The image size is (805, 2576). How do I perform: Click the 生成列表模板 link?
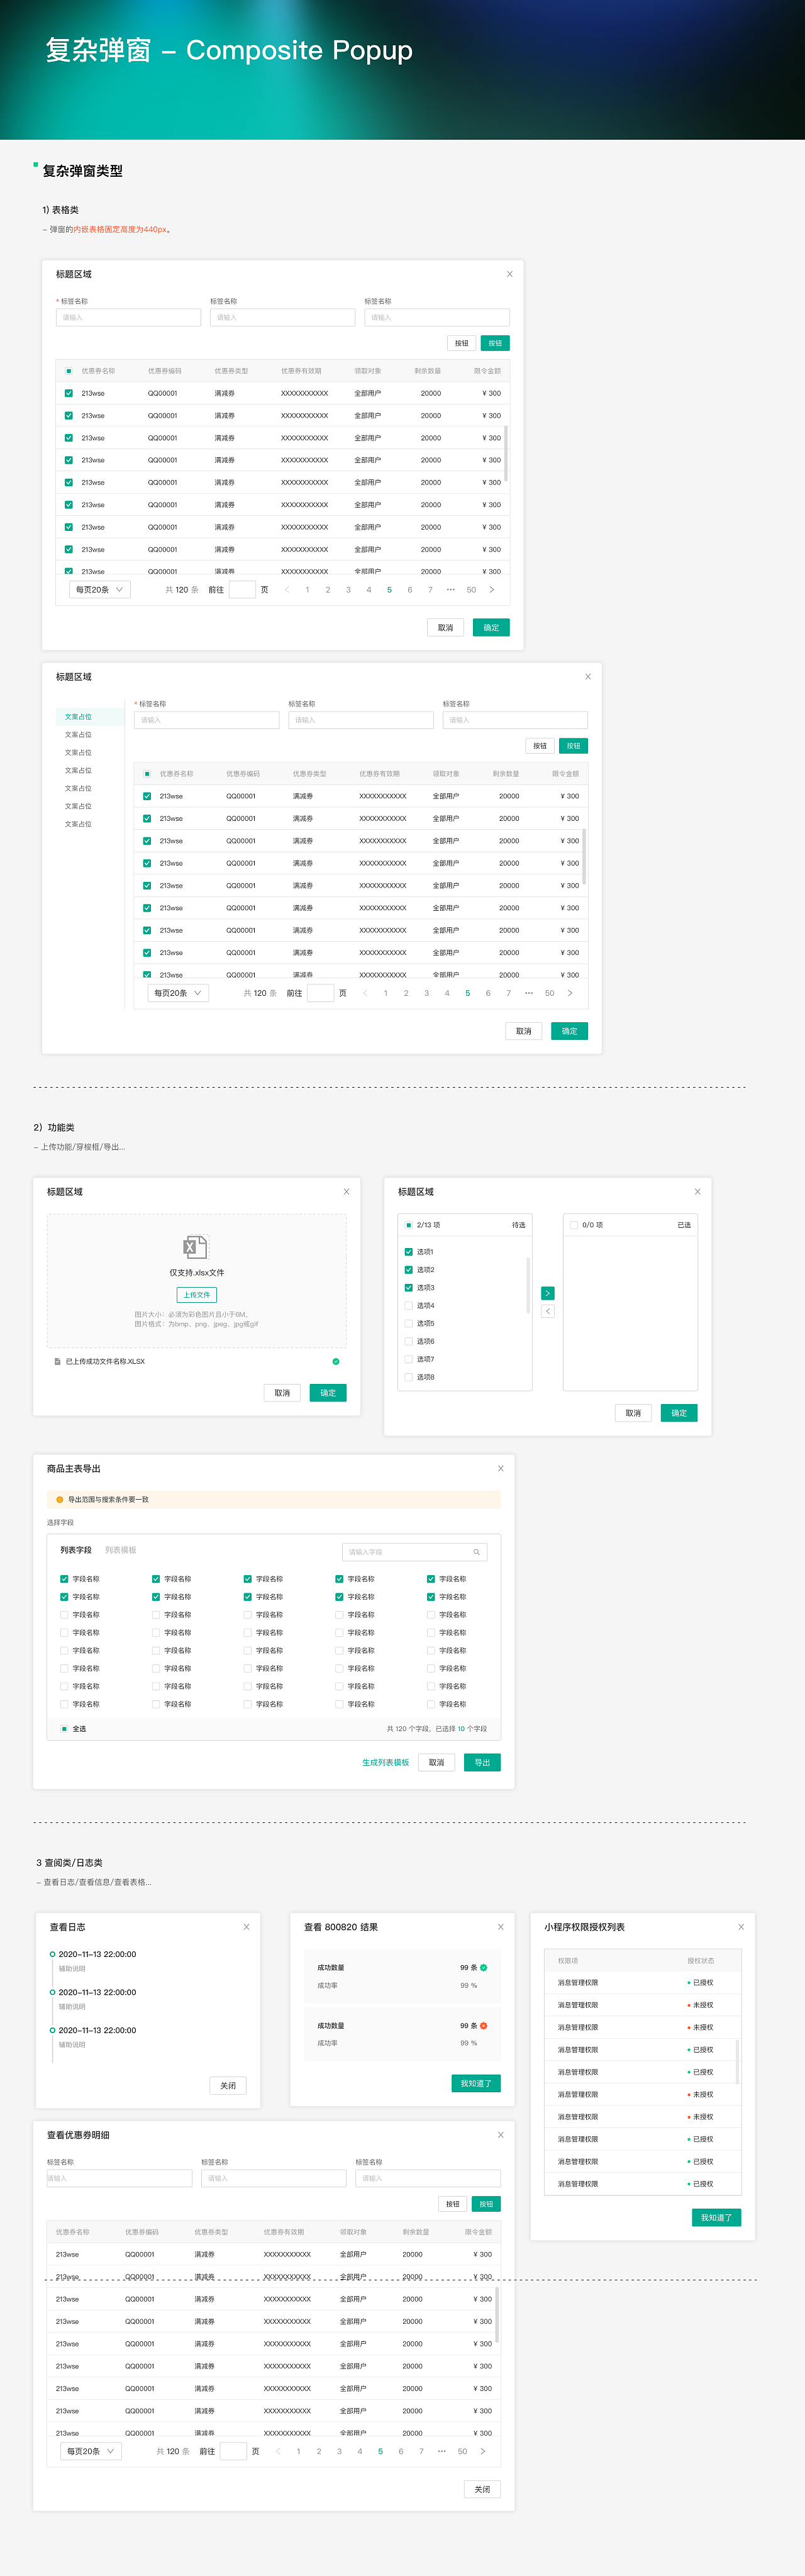[x=385, y=1762]
